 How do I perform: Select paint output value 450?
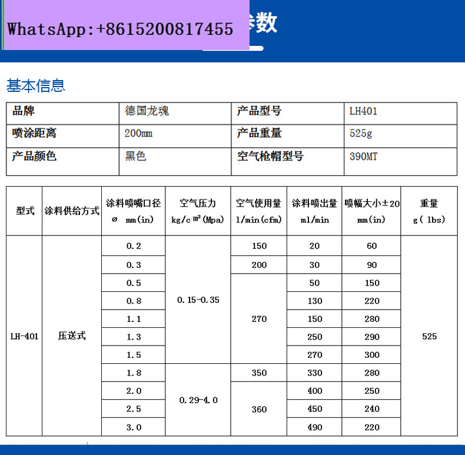[x=315, y=409]
